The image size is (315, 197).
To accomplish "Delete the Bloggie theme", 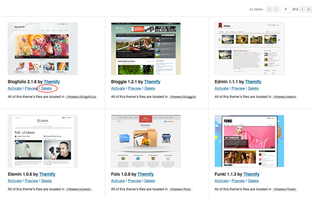I will (x=150, y=88).
